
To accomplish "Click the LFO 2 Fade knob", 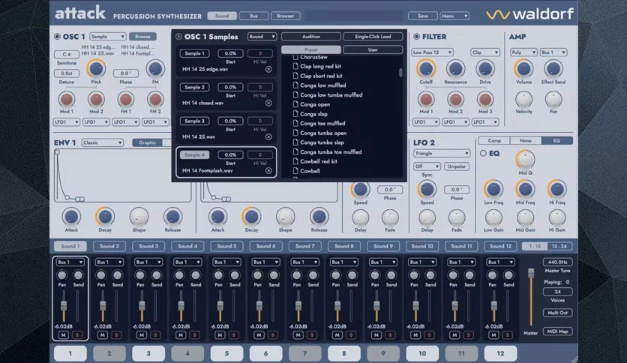I will tap(456, 218).
